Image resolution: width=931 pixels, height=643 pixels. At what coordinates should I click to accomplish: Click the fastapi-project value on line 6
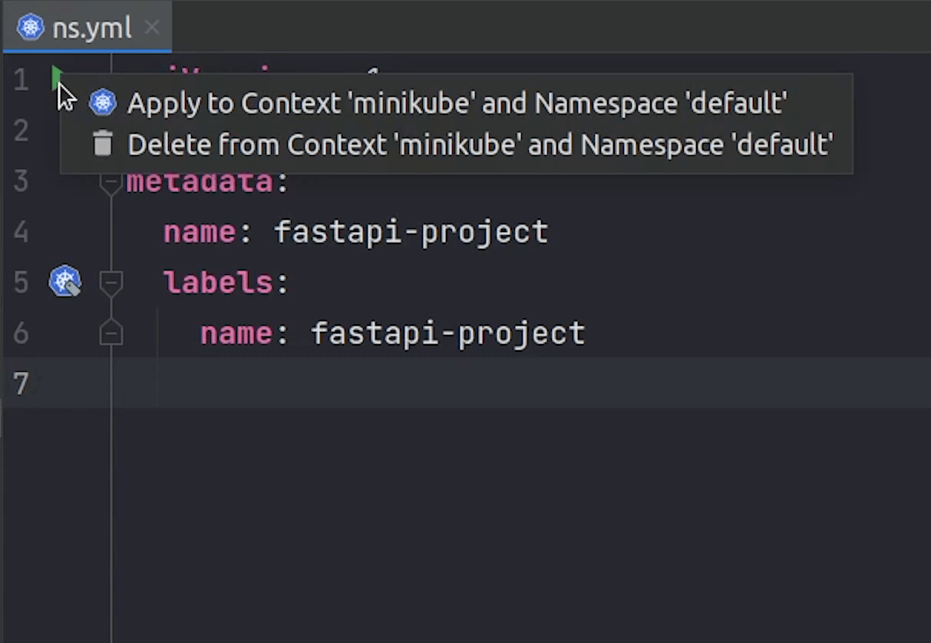pyautogui.click(x=447, y=333)
